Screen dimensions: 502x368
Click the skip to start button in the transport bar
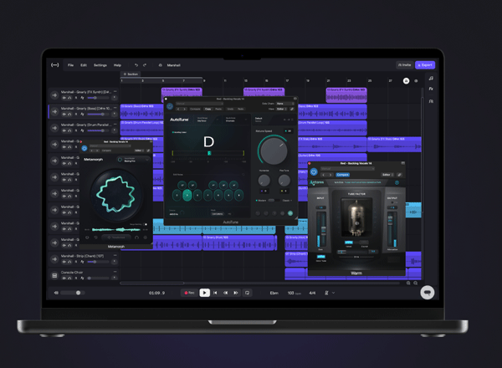pyautogui.click(x=215, y=293)
